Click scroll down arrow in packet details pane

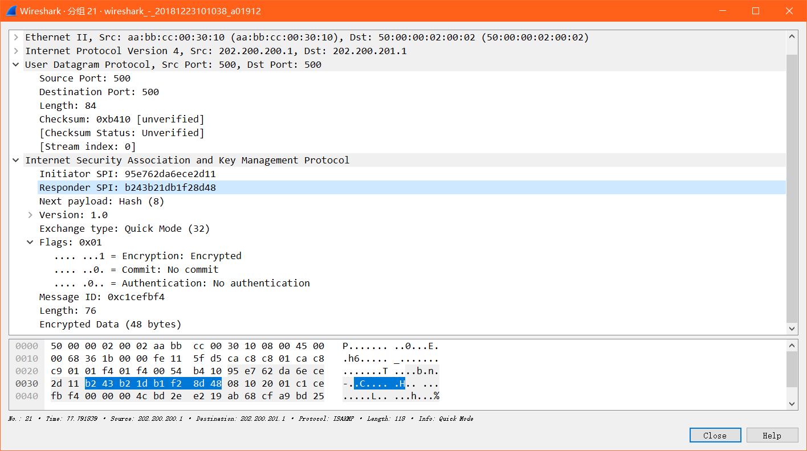792,329
